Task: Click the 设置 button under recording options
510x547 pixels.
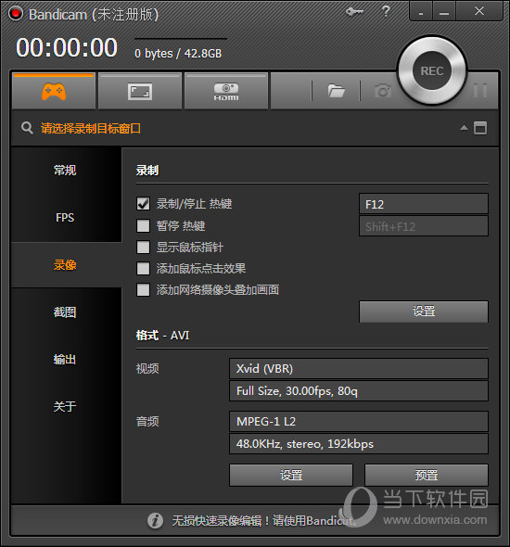Action: 424,312
